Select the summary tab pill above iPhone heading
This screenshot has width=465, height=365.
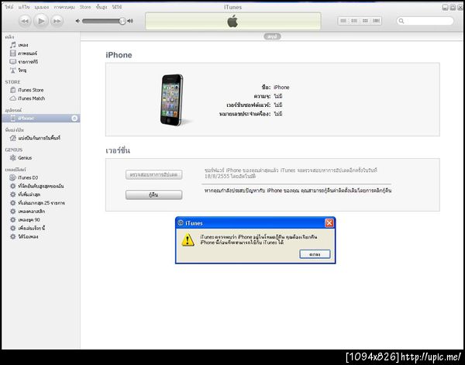pyautogui.click(x=272, y=36)
